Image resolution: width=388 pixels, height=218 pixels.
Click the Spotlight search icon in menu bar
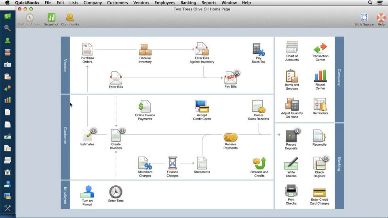(x=370, y=2)
